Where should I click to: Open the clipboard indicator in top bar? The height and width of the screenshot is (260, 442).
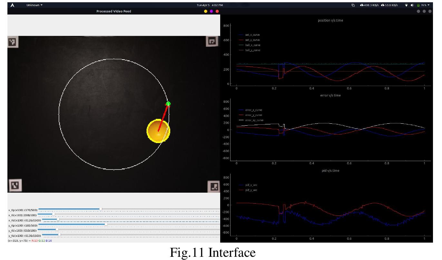(353, 5)
